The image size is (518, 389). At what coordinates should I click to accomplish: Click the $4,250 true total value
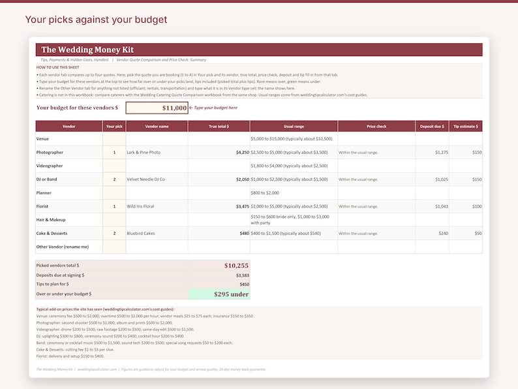click(243, 152)
